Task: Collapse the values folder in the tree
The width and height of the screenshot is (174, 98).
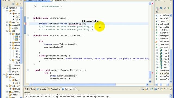Action: 10,60
